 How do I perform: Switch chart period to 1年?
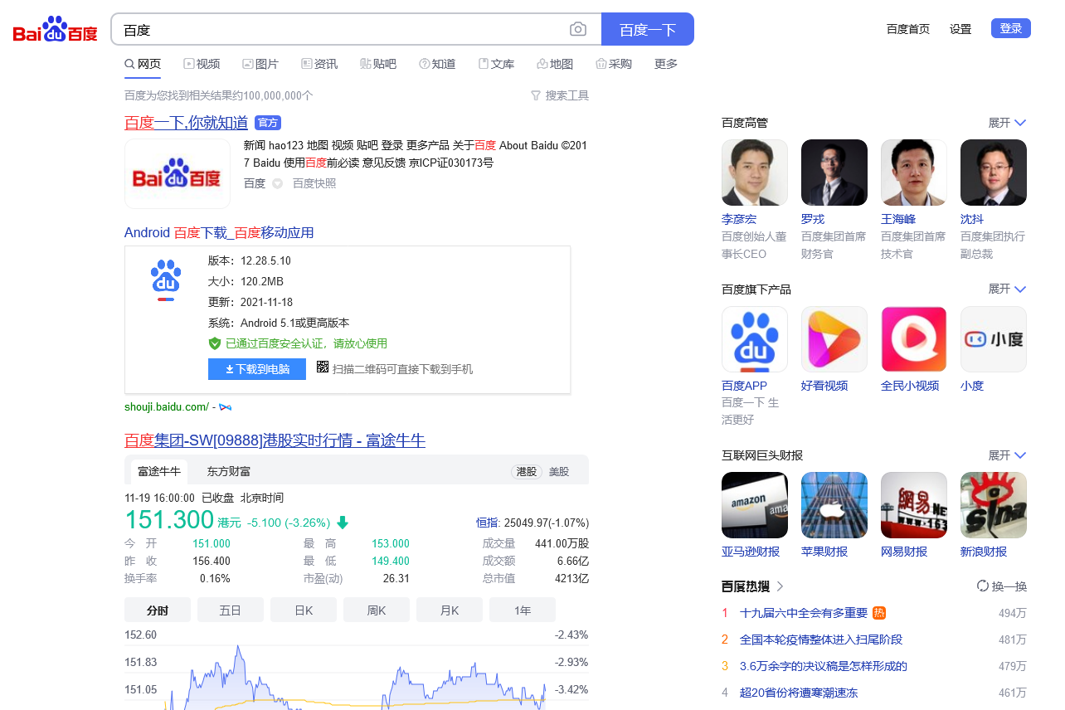pyautogui.click(x=522, y=609)
